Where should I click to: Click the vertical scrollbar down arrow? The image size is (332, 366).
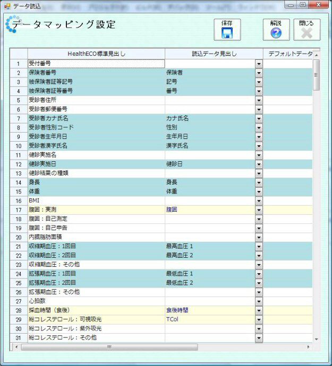pyautogui.click(x=316, y=339)
